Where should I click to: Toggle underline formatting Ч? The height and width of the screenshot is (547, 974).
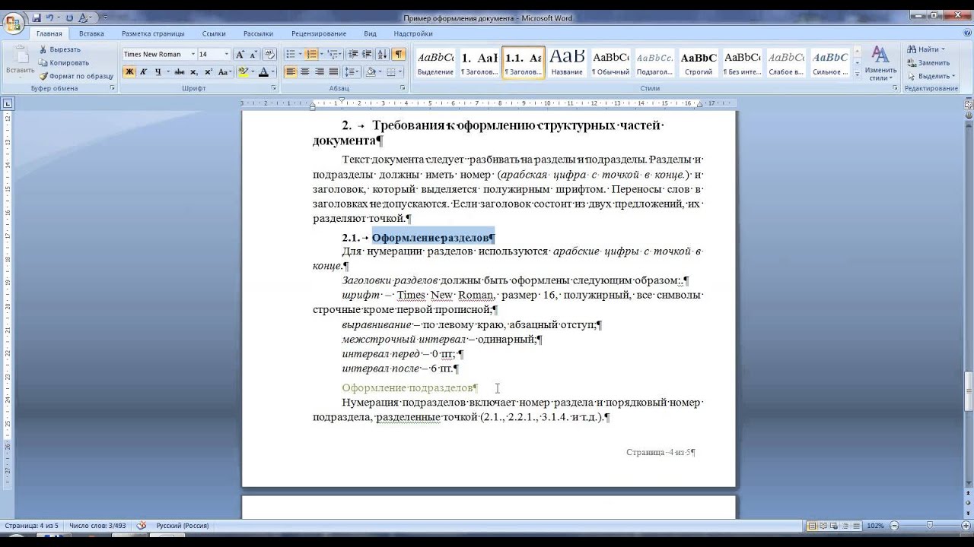coord(158,72)
